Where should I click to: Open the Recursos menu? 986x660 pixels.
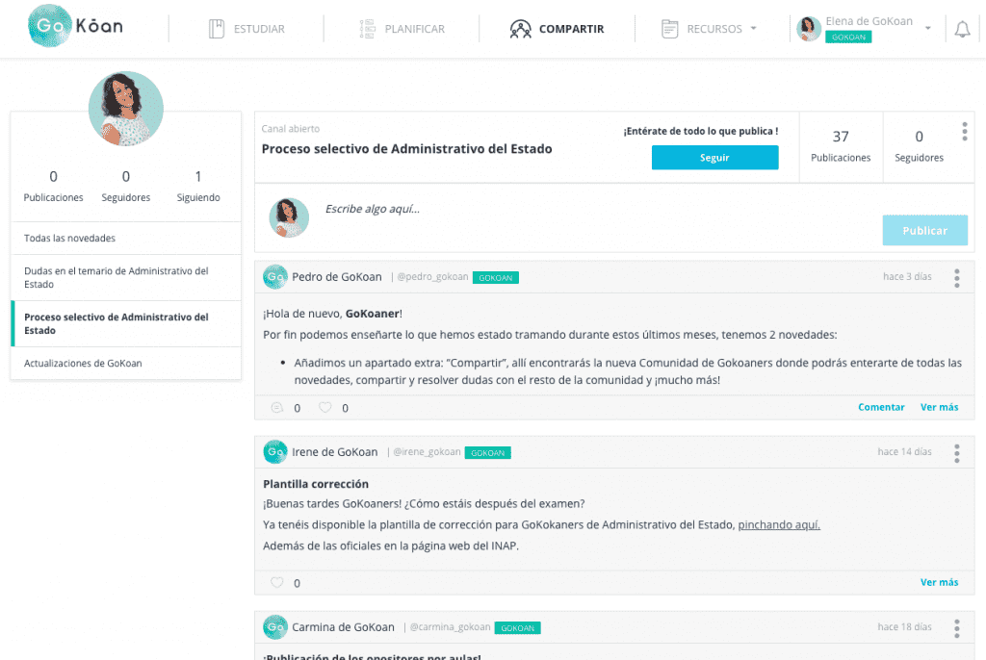click(x=710, y=29)
